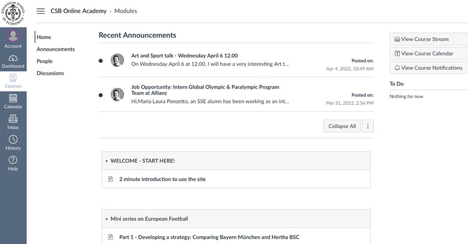
Task: Toggle the hamburger course navigation menu
Action: (x=41, y=11)
